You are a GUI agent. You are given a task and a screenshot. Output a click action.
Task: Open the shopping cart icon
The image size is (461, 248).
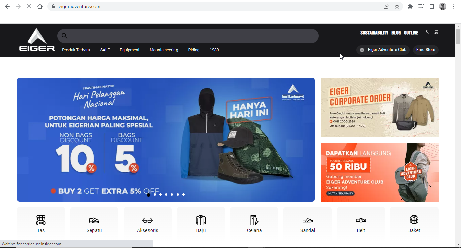(x=436, y=32)
